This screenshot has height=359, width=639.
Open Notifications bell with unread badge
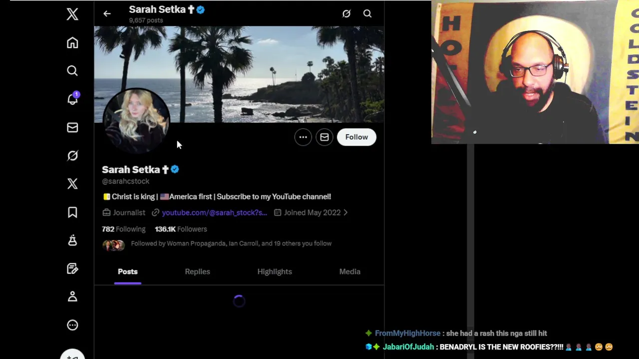click(x=72, y=99)
